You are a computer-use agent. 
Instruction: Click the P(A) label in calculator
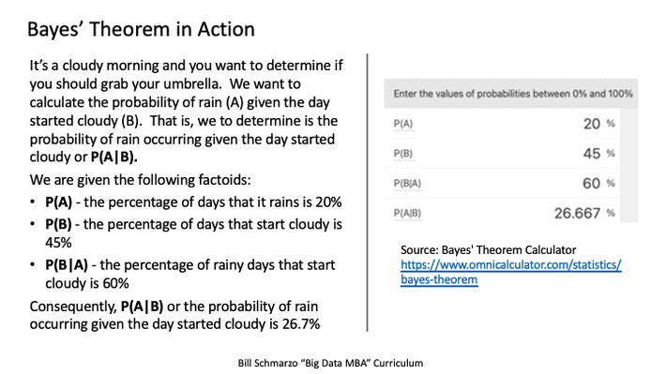[403, 124]
